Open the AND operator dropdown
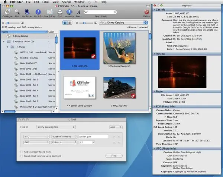 pos(116,127)
